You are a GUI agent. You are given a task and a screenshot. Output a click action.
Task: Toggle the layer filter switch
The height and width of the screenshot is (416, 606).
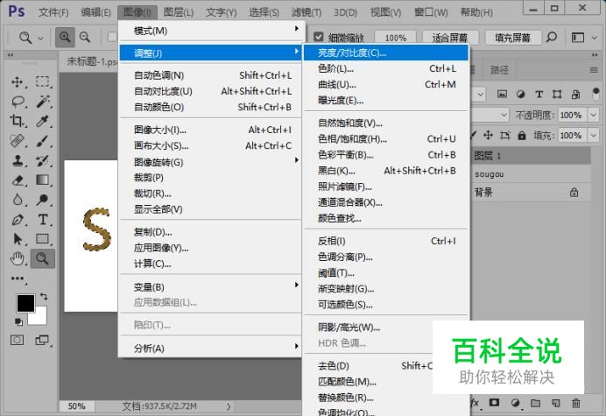[x=595, y=93]
